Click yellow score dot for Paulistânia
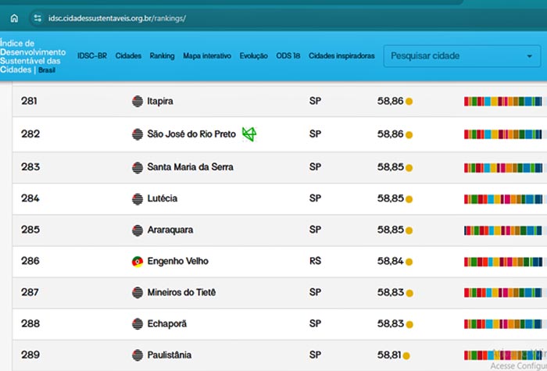Image resolution: width=547 pixels, height=371 pixels. click(x=409, y=355)
